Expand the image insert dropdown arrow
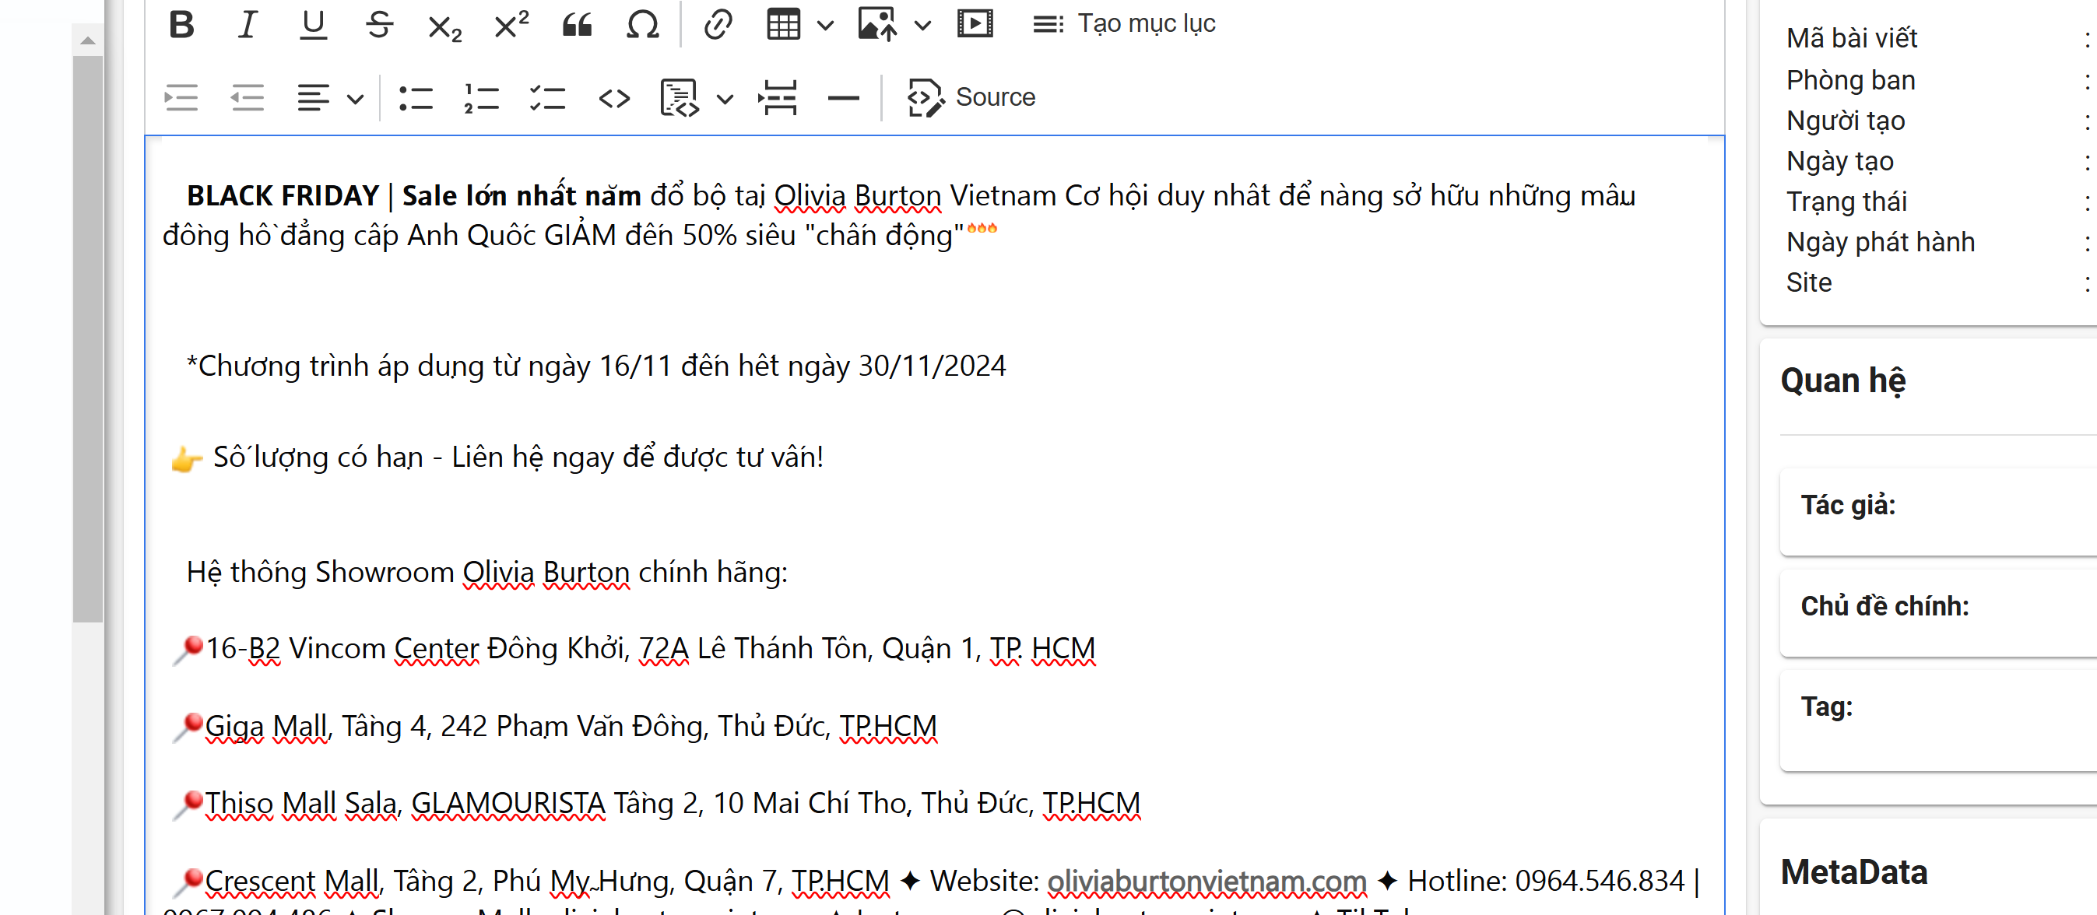 (x=922, y=25)
